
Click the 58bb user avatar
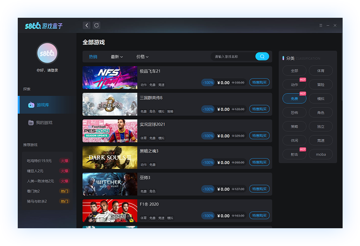[47, 53]
